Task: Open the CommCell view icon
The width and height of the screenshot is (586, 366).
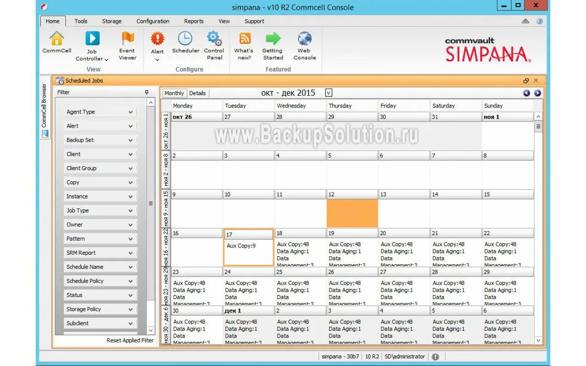Action: 57,38
